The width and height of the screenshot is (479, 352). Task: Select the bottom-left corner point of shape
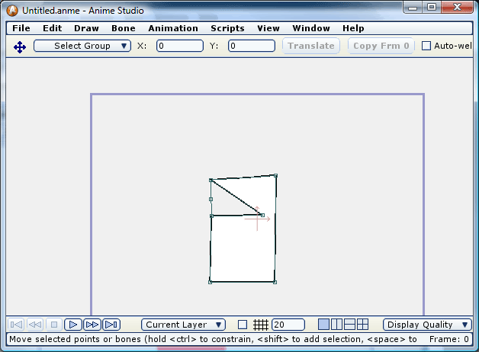coord(211,282)
